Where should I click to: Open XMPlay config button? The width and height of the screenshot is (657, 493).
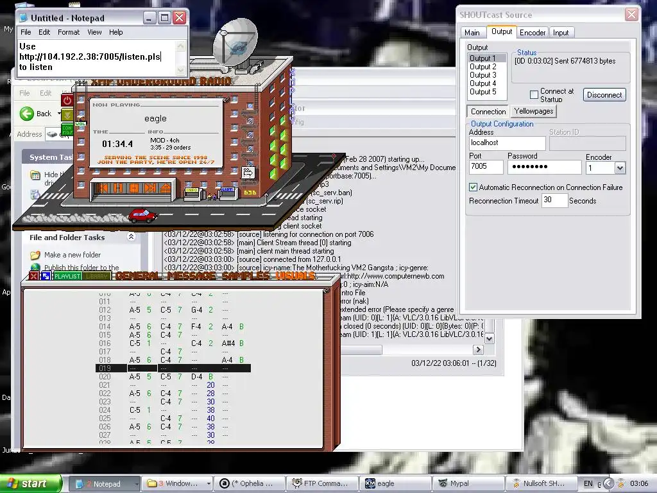pyautogui.click(x=67, y=129)
